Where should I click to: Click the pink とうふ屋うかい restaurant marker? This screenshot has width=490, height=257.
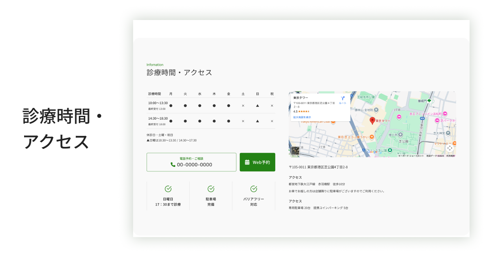point(372,137)
